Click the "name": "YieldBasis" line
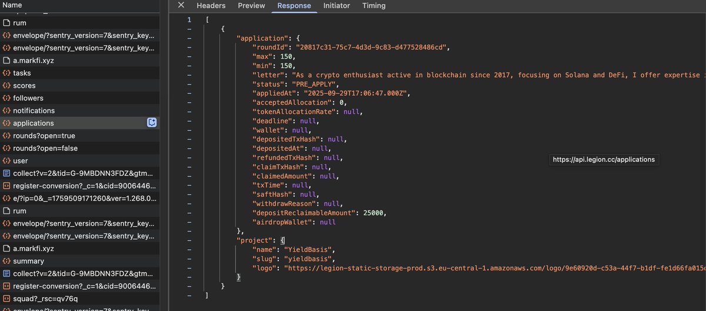Screen dimensions: 706x311 click(x=293, y=250)
